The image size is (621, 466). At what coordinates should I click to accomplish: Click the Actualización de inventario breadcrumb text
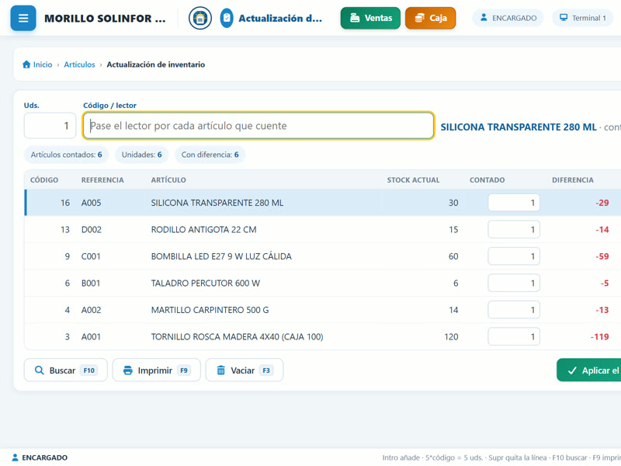point(156,64)
